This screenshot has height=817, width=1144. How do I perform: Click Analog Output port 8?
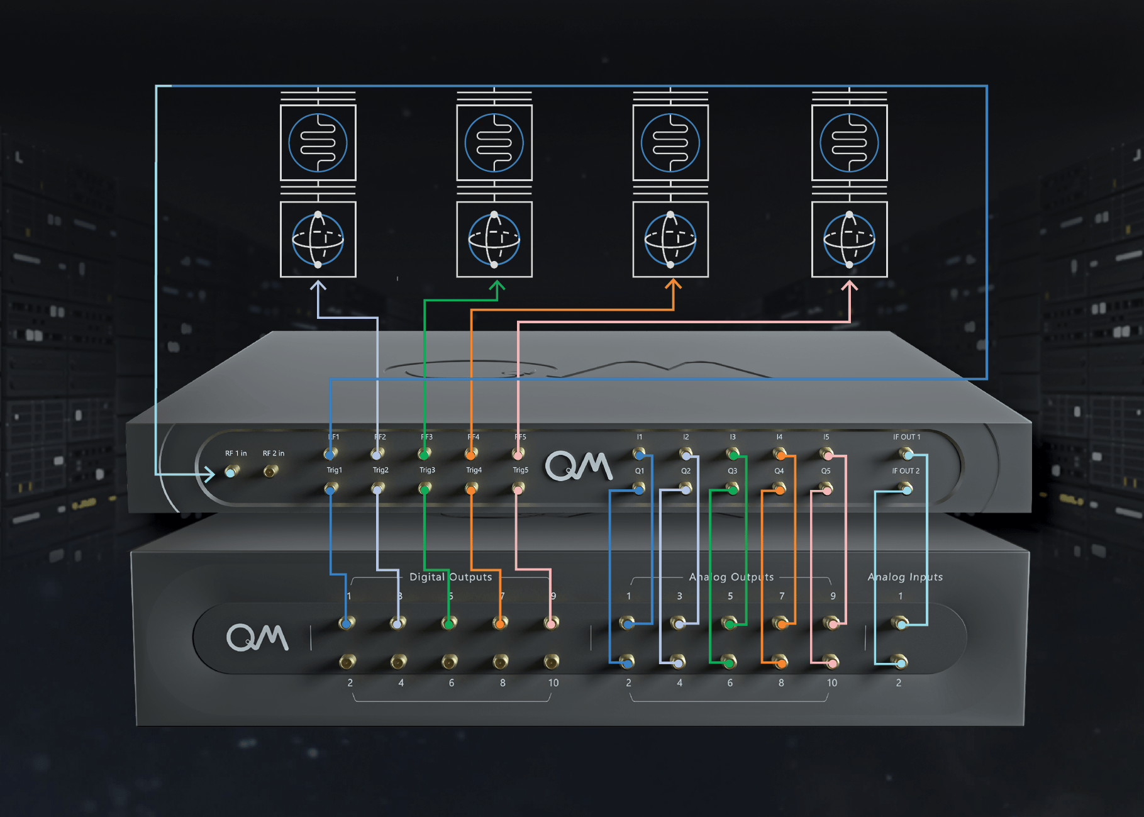[x=780, y=662]
